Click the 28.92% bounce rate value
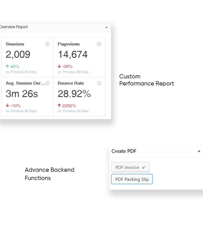Viewport: 203px width, 225px height. pyautogui.click(x=74, y=94)
